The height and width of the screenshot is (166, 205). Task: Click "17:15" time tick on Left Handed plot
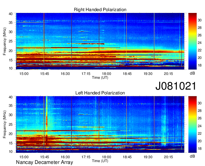tap(86, 157)
